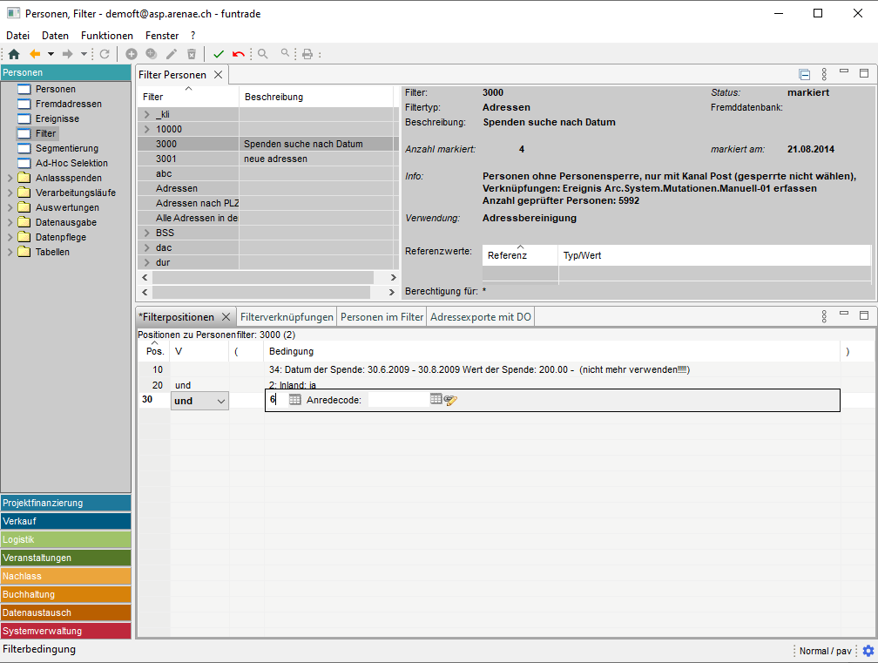Click the home icon in the toolbar
878x663 pixels.
tap(13, 54)
